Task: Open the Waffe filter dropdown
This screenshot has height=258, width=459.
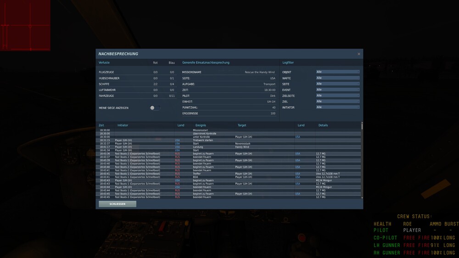Action: [x=337, y=78]
